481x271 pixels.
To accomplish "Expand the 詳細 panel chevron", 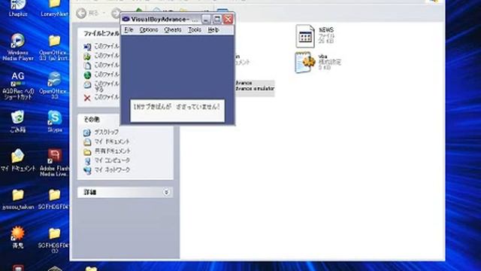I will [x=166, y=192].
